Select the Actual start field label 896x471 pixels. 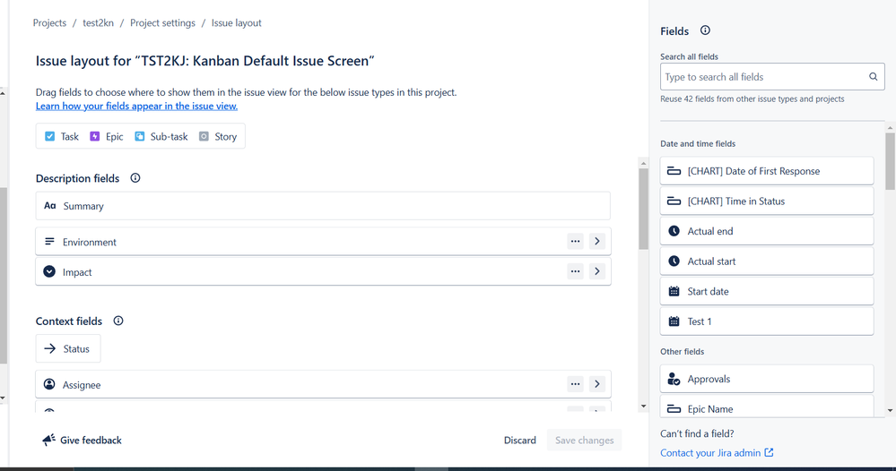coord(711,261)
